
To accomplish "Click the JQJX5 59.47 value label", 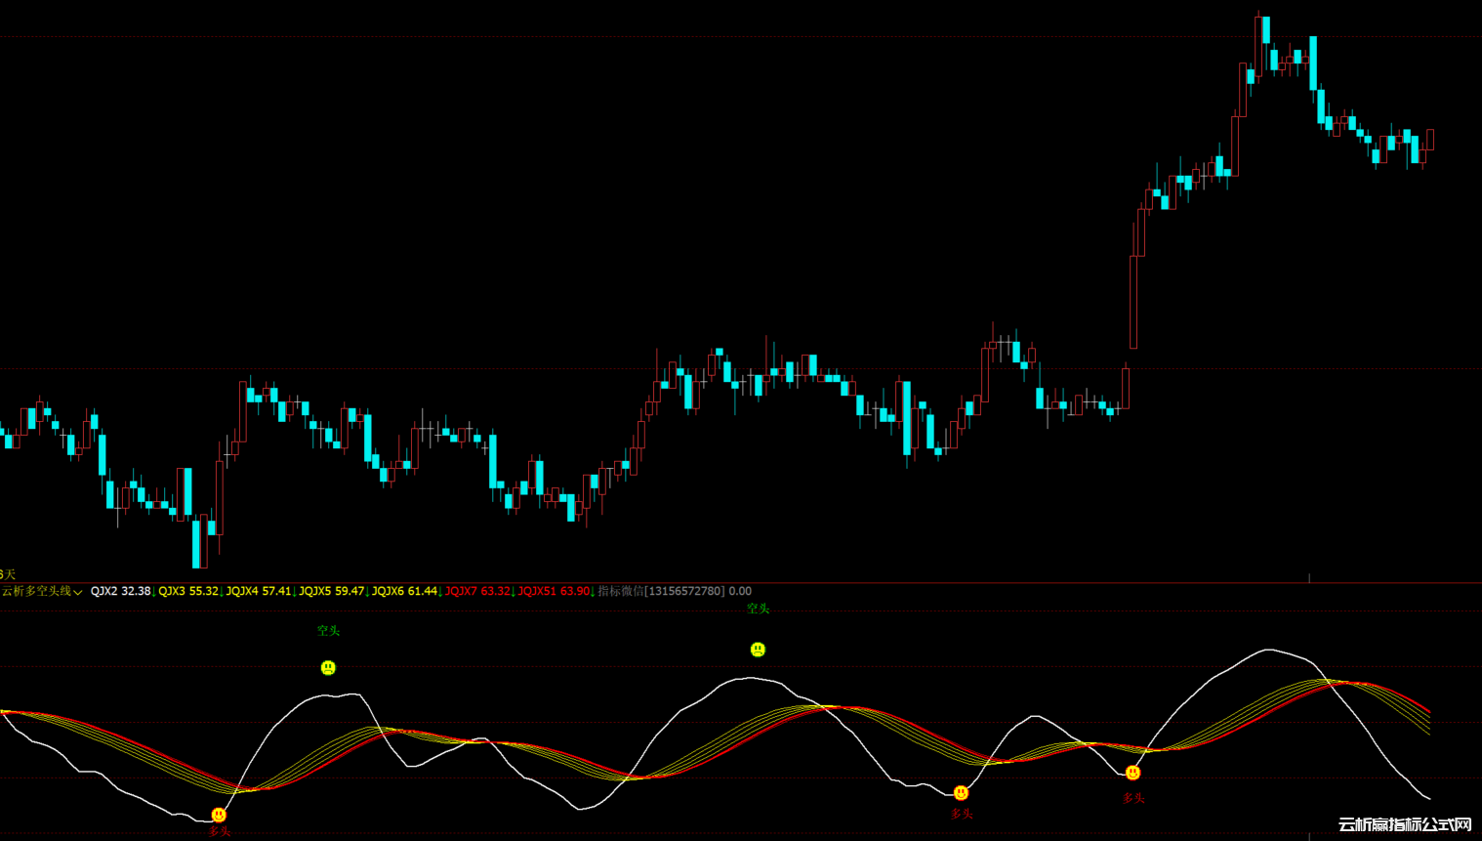I will coord(331,591).
